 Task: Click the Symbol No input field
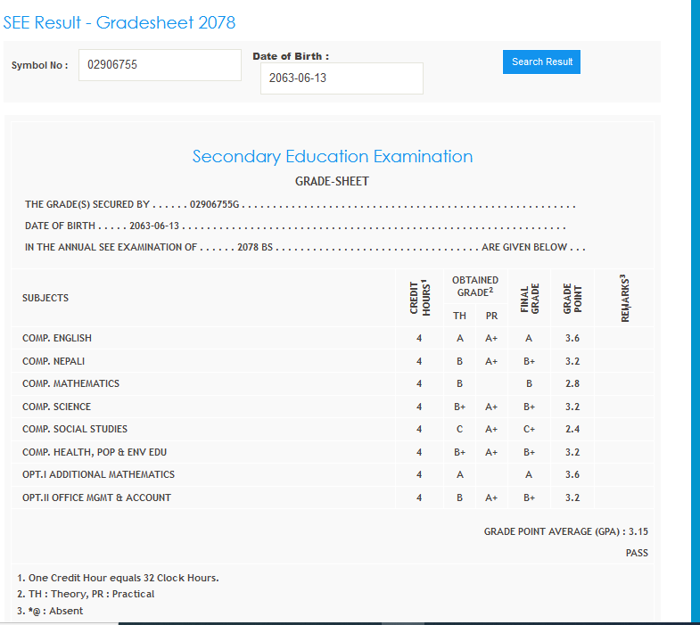click(x=160, y=65)
